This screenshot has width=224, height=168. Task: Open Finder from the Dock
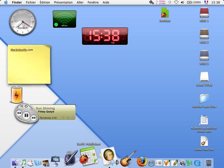tap(15, 163)
